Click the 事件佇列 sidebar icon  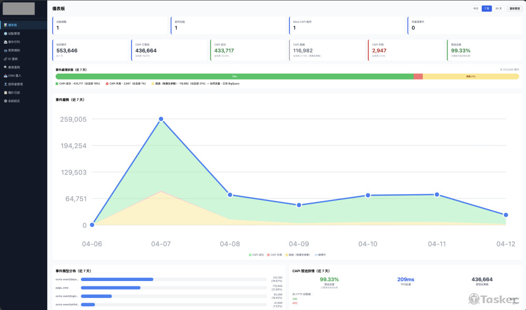[x=5, y=42]
